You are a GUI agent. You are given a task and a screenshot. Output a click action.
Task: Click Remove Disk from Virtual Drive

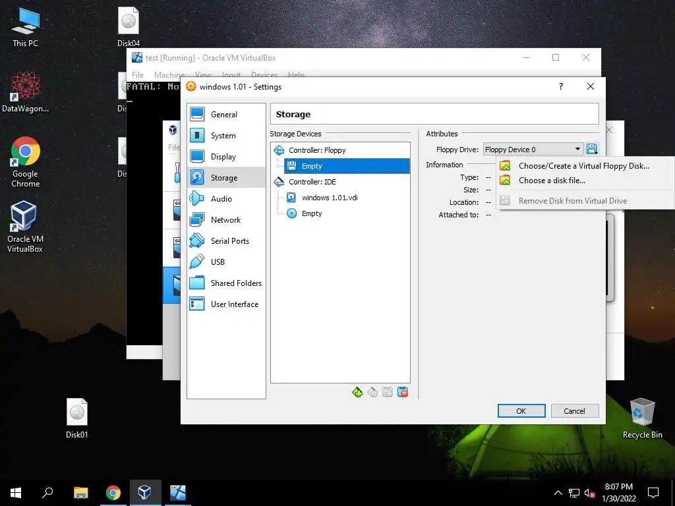tap(584, 201)
